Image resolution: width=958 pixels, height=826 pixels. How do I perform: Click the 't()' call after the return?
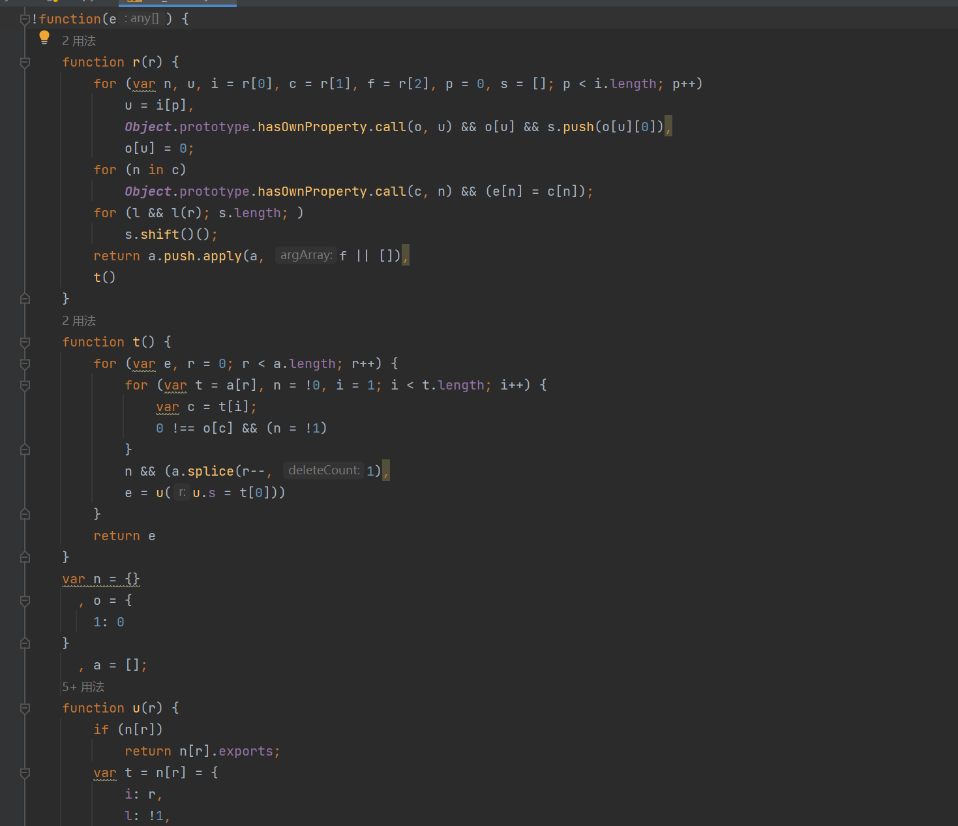(x=104, y=277)
